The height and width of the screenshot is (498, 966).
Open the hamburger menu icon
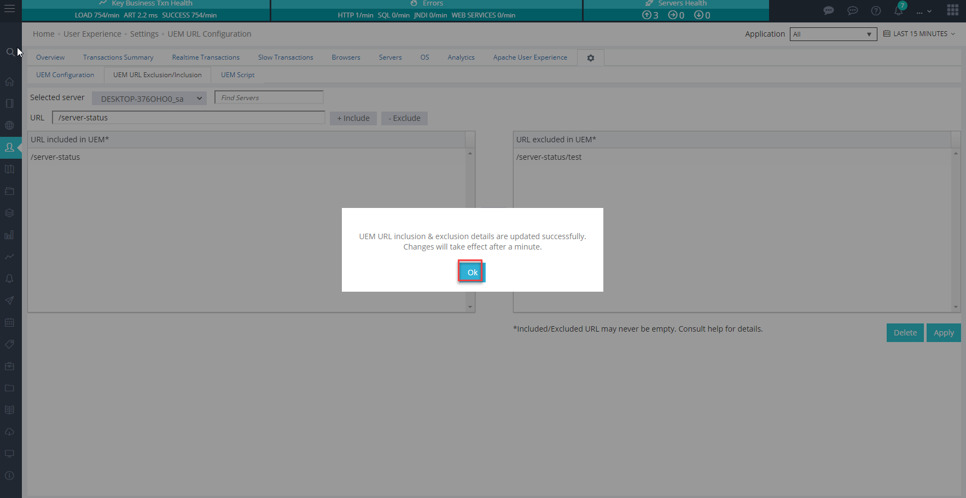(x=10, y=9)
